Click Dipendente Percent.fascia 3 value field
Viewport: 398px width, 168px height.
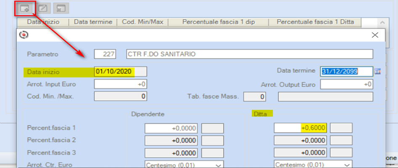(x=171, y=153)
